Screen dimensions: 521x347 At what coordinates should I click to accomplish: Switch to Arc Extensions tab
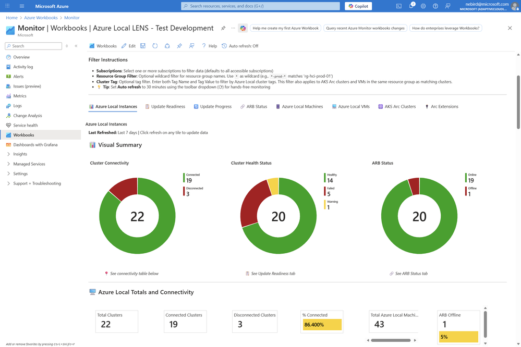click(442, 107)
